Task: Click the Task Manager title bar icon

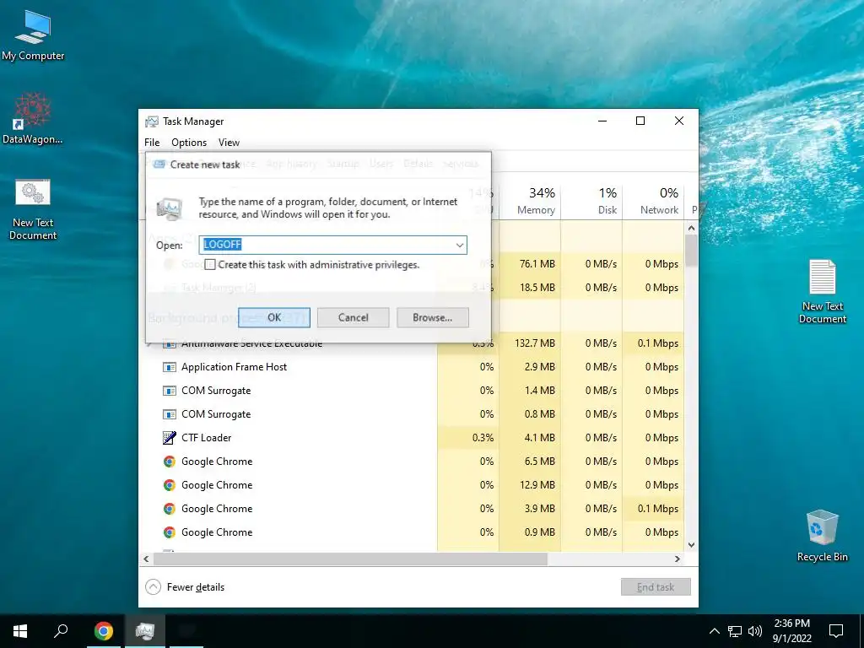Action: tap(152, 121)
